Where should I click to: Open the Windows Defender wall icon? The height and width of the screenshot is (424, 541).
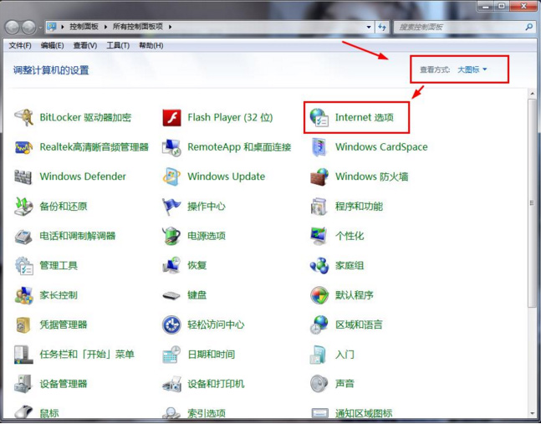point(23,177)
